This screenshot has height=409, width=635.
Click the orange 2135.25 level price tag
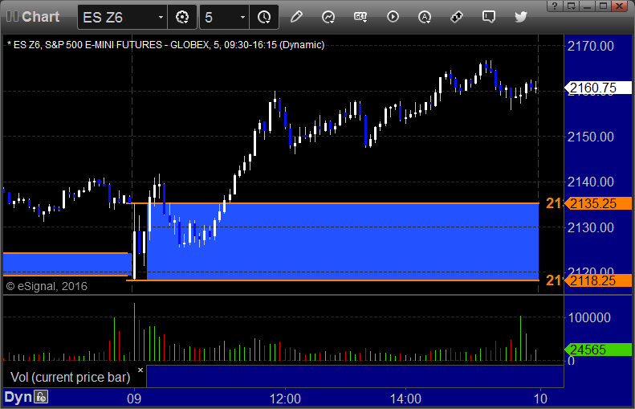tap(598, 203)
